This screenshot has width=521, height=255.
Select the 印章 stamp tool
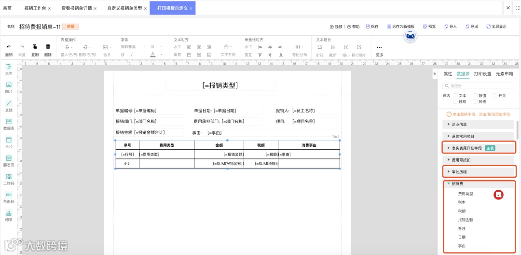pos(9,216)
